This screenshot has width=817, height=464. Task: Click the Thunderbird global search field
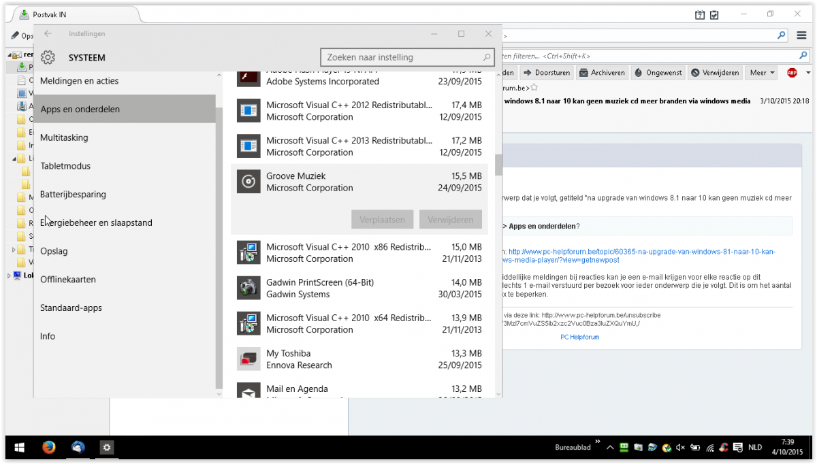click(643, 35)
